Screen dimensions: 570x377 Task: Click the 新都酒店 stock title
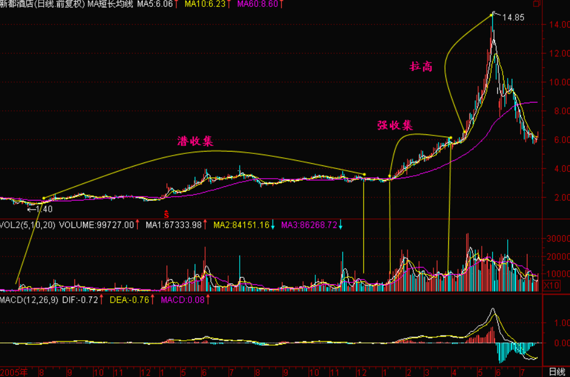17,5
